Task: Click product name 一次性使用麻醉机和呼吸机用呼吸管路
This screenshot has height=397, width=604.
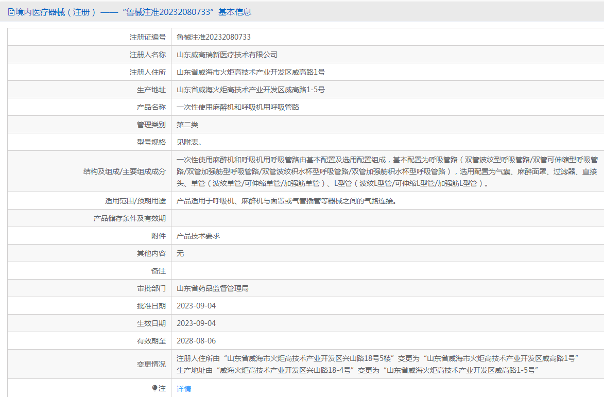Action: [238, 107]
